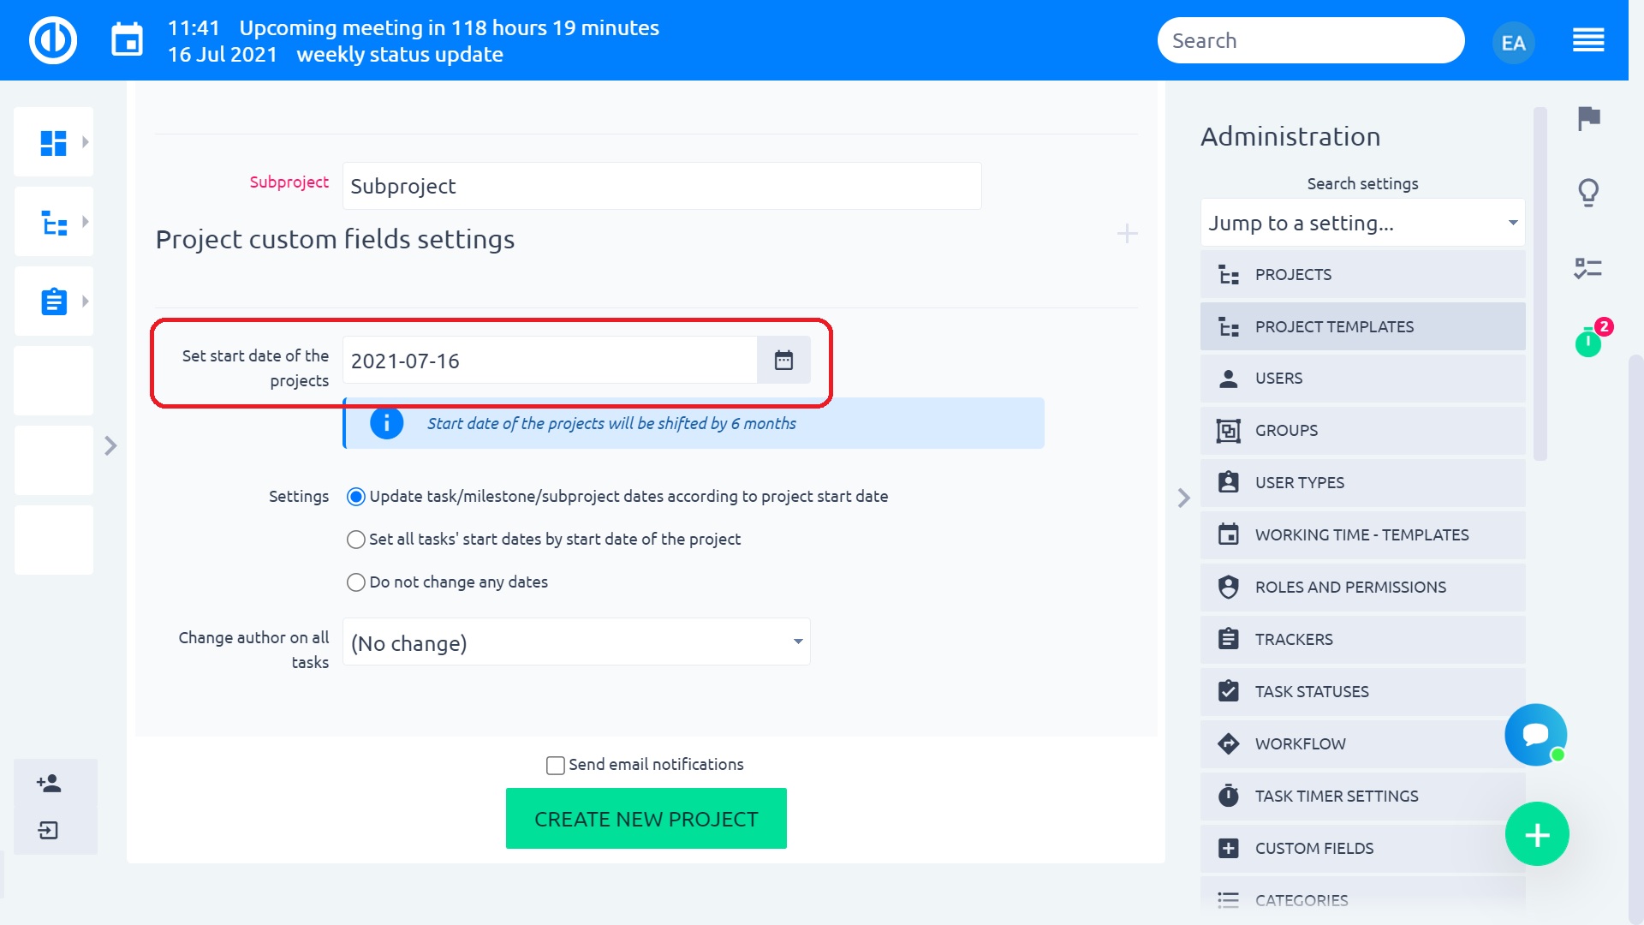The height and width of the screenshot is (925, 1644).
Task: Open the chat bubble widget
Action: tap(1536, 734)
